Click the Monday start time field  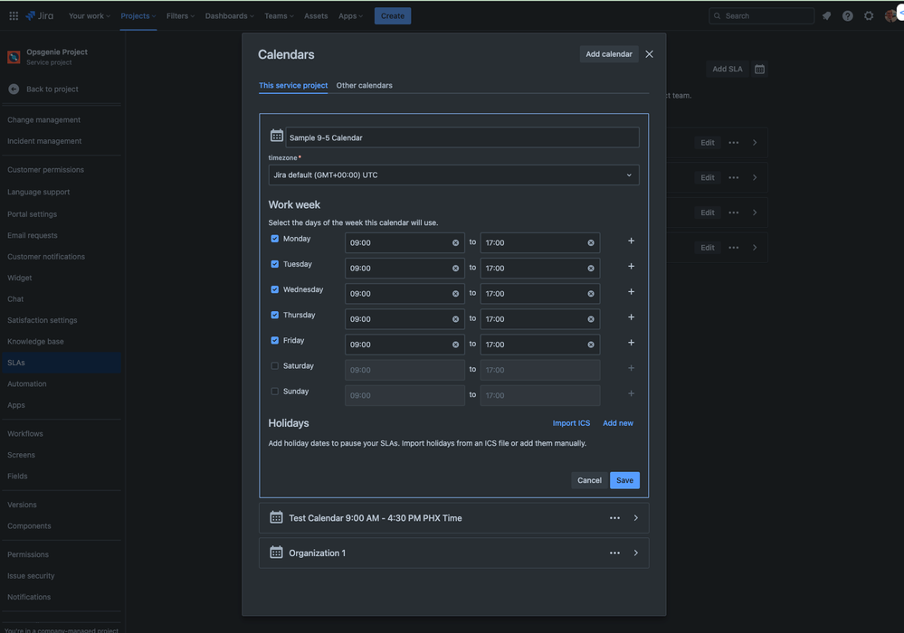pos(404,243)
